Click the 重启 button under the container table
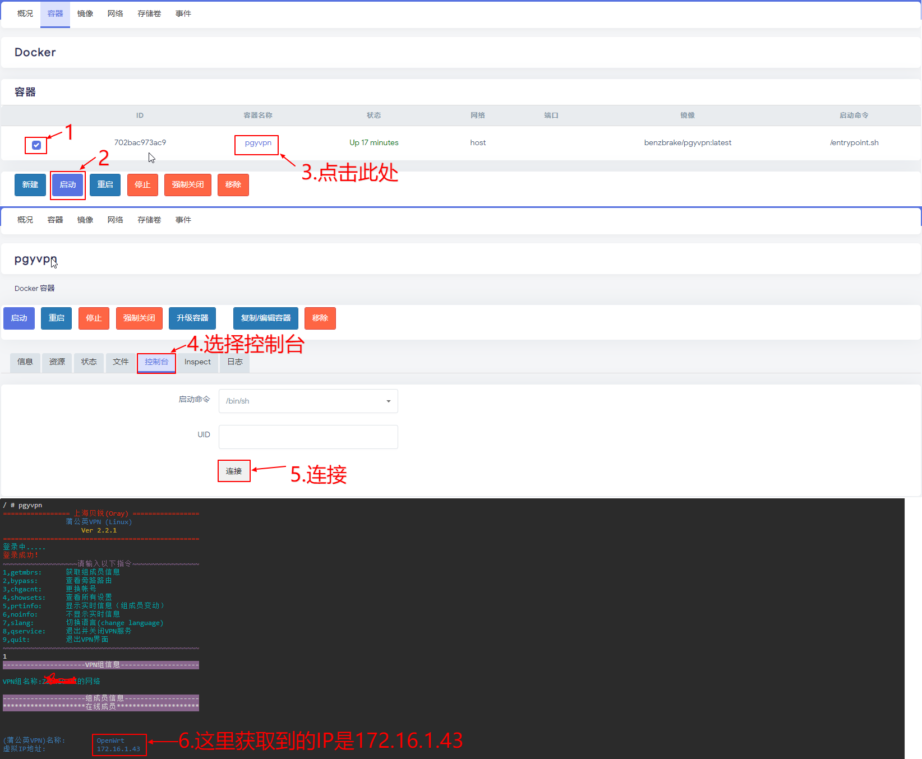Screen dimensions: 922x759 pyautogui.click(x=105, y=185)
